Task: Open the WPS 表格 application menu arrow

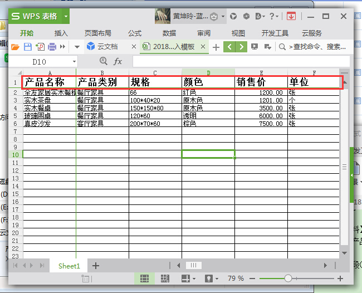Action: (64, 16)
